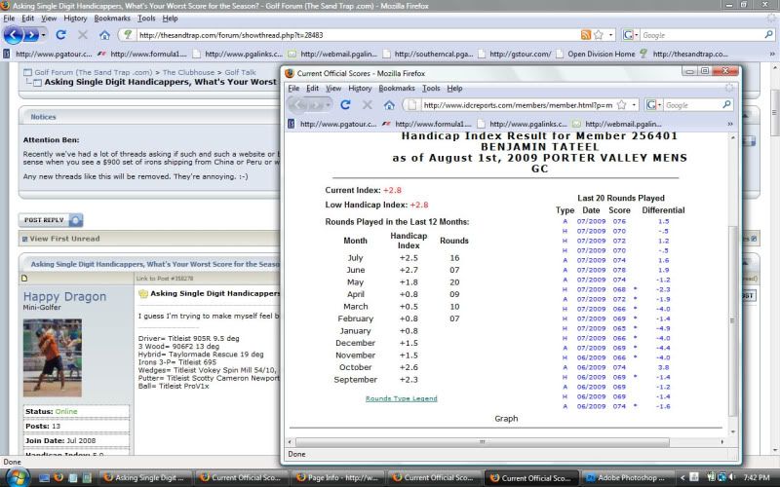Click the View First Unread link
Viewport: 780px width, 487px height.
coord(64,239)
